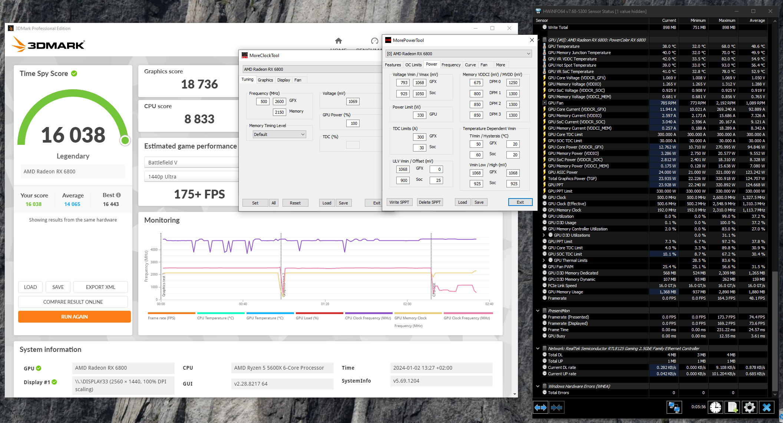Image resolution: width=783 pixels, height=423 pixels.
Task: Click Write SPPT in MorePowerTool
Action: (399, 202)
